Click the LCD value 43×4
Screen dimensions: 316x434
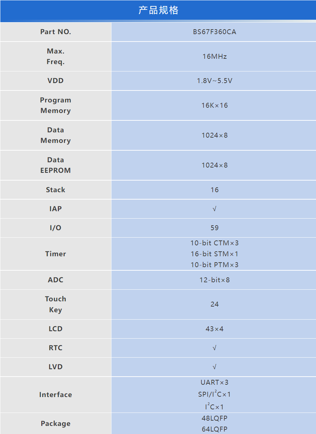click(214, 329)
